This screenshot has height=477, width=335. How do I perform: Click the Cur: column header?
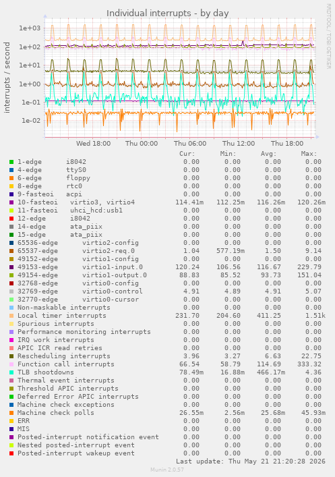tap(187, 154)
